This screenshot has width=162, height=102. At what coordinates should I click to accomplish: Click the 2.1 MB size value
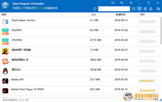pyautogui.click(x=94, y=20)
